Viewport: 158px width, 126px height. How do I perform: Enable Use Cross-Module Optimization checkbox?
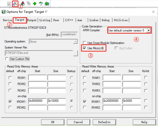pyautogui.click(x=84, y=43)
